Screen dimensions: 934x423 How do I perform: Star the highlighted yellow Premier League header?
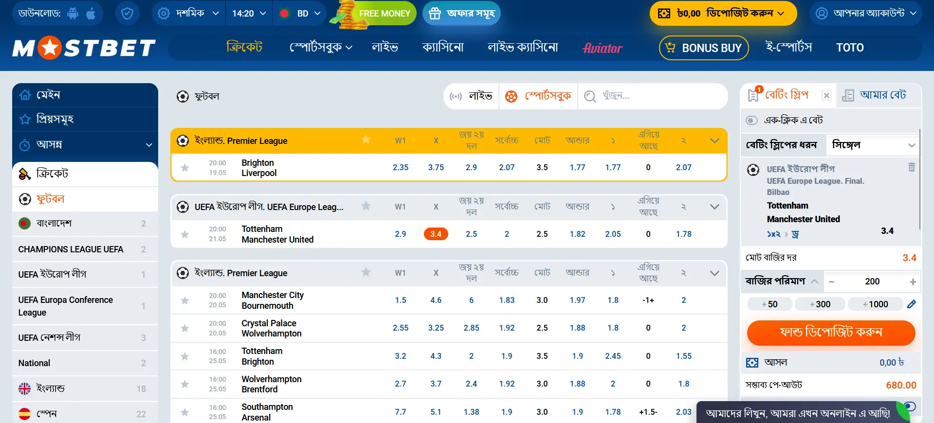click(x=366, y=140)
